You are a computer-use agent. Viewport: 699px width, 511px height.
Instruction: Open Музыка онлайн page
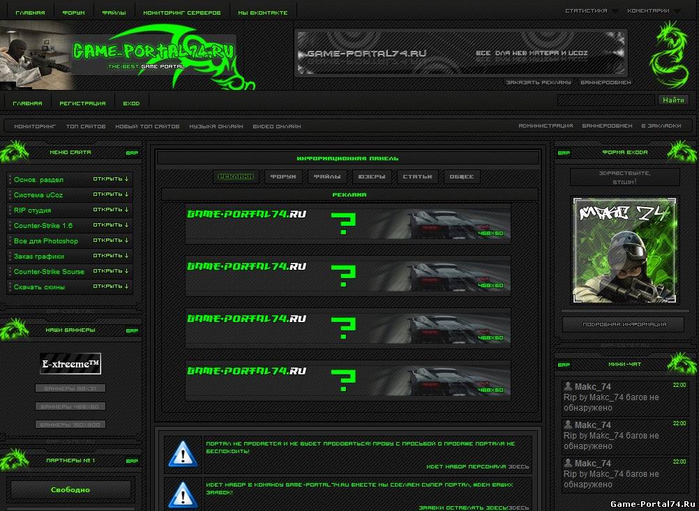216,126
